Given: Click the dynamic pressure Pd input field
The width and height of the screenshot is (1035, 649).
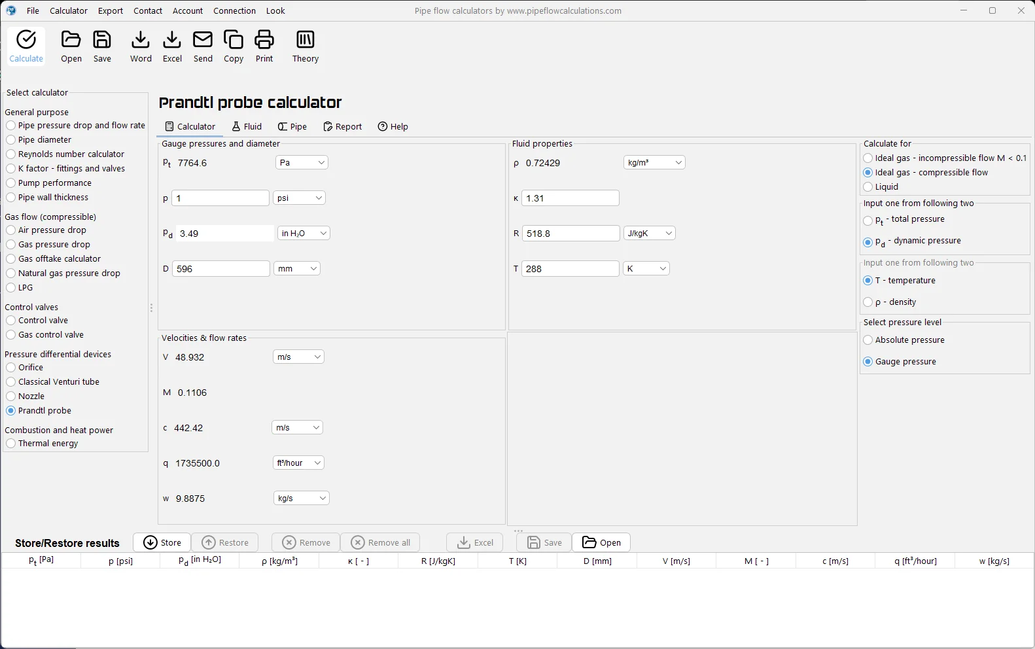Looking at the screenshot, I should click(224, 233).
